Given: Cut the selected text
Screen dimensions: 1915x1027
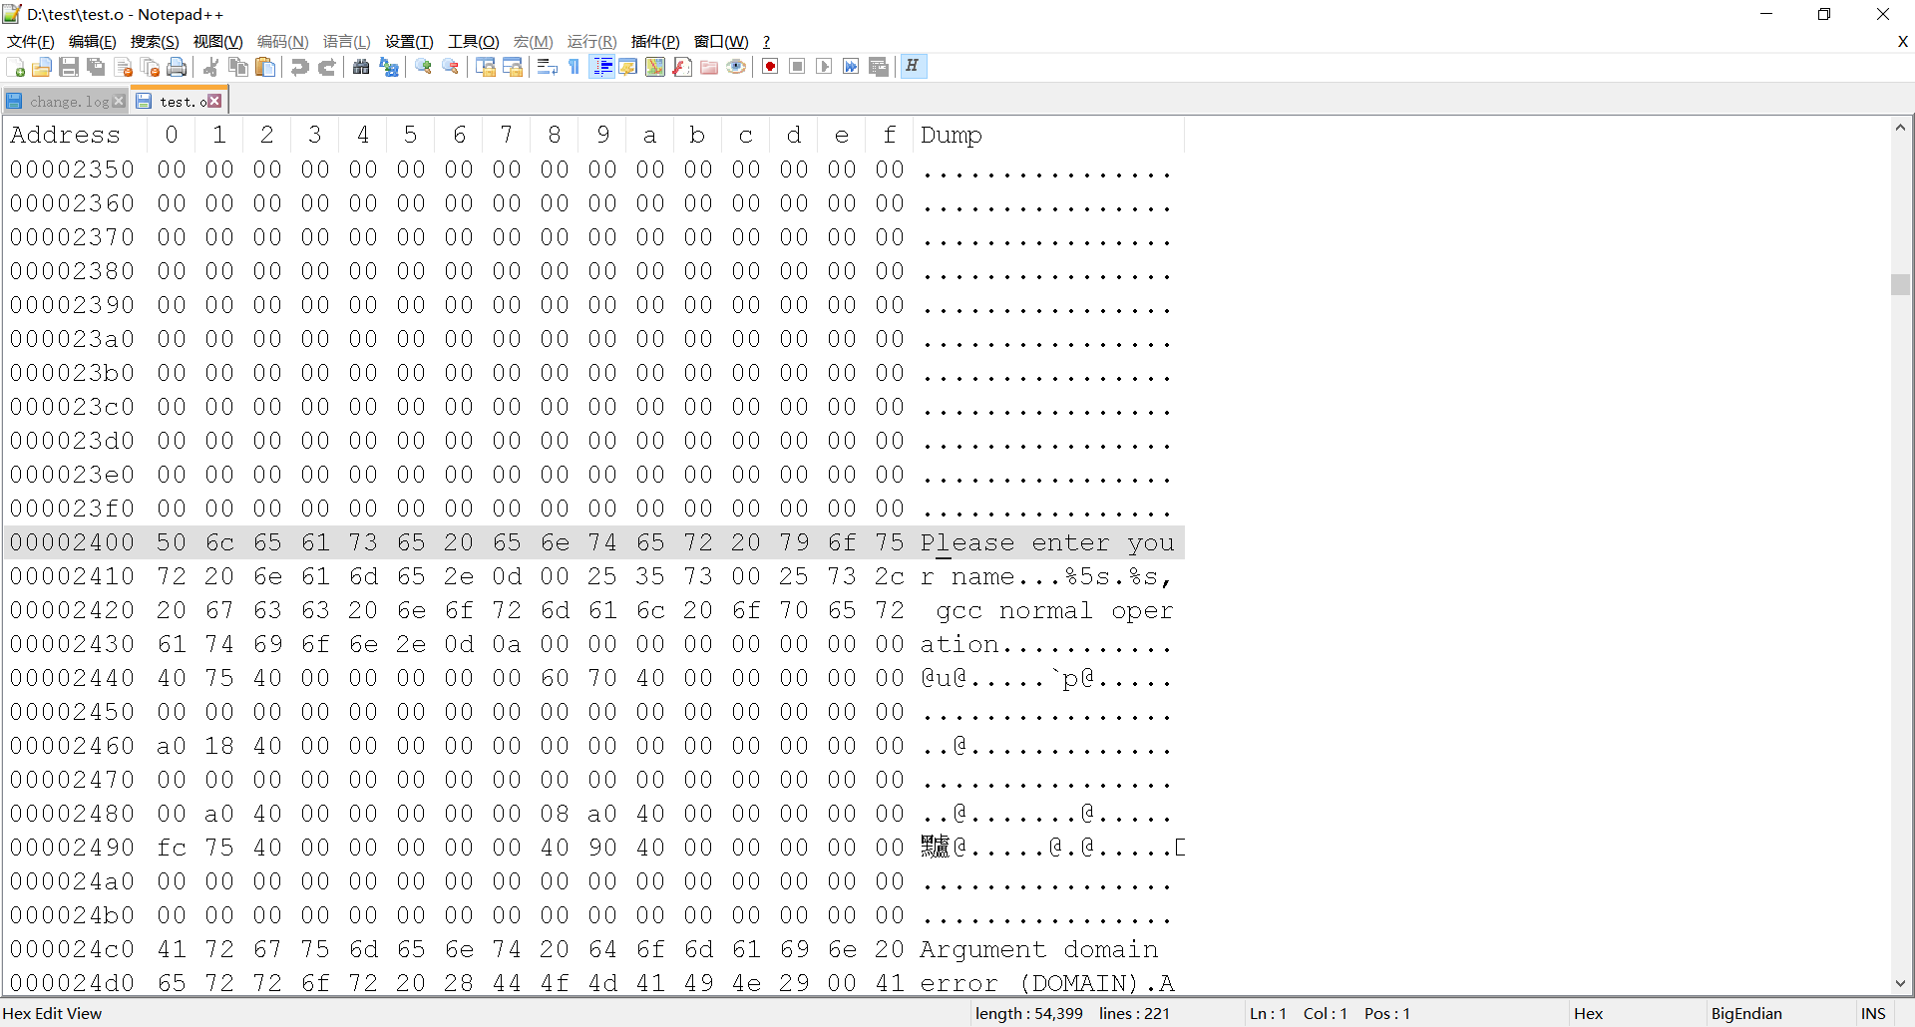Looking at the screenshot, I should 209,66.
